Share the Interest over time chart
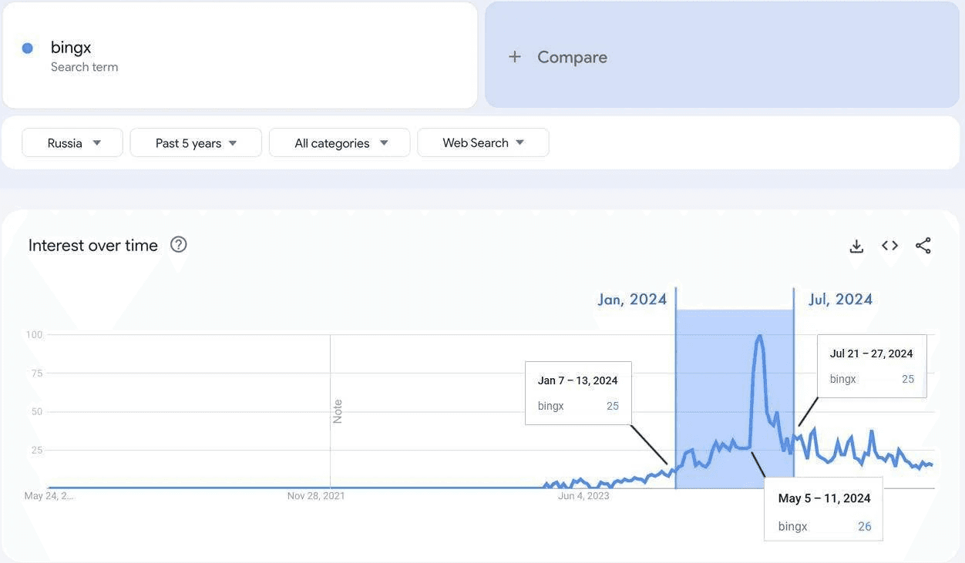 [923, 246]
